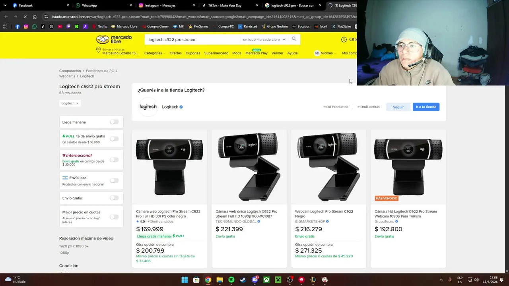Go to Supermercado section
This screenshot has width=509, height=286.
(x=216, y=53)
